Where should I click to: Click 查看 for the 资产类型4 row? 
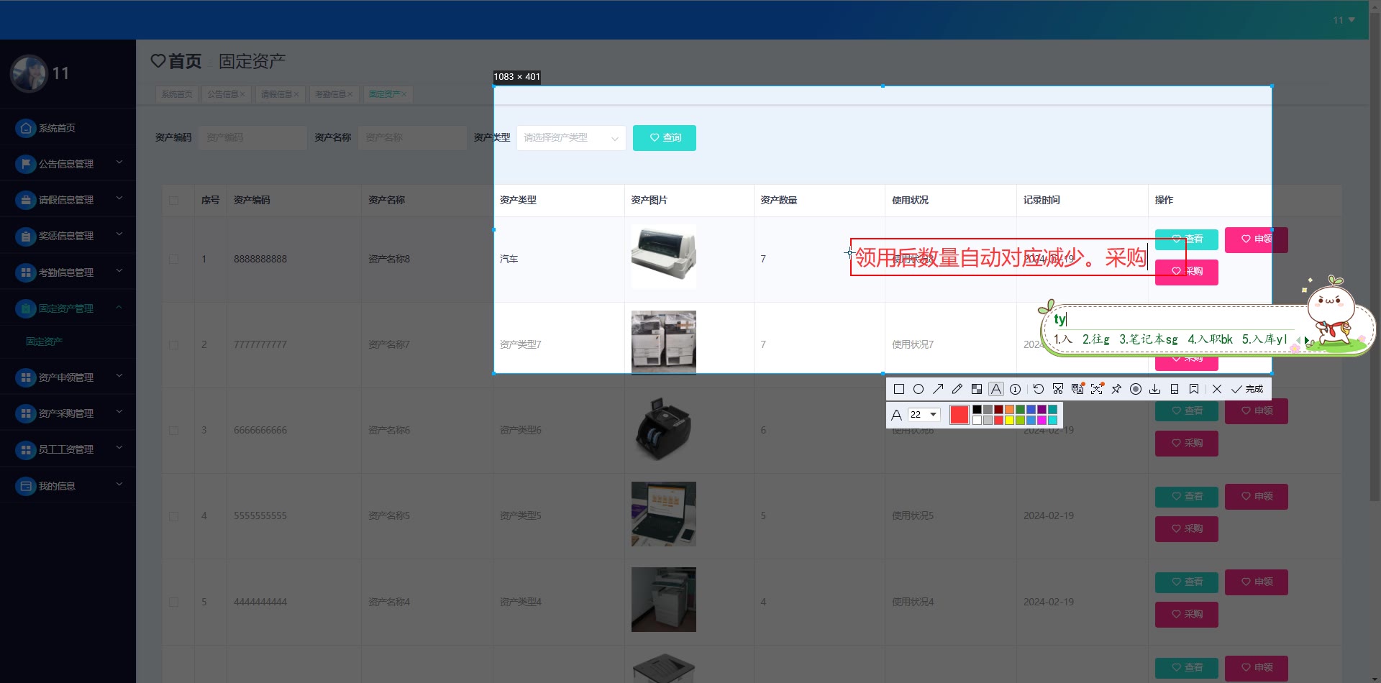[x=1187, y=582]
